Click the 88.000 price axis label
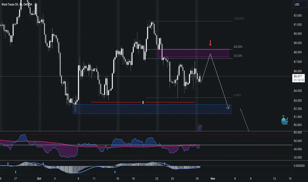 [x=298, y=52]
